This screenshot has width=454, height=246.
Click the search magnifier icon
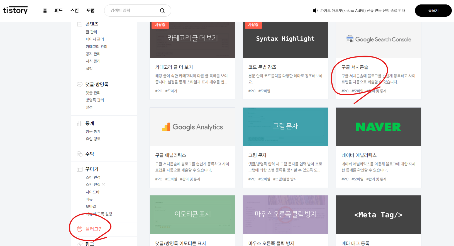(162, 11)
